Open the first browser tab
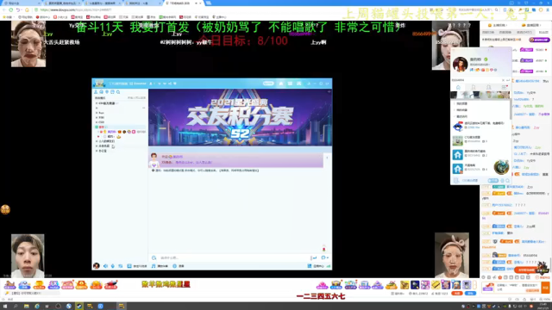The height and width of the screenshot is (310, 552). click(x=21, y=3)
